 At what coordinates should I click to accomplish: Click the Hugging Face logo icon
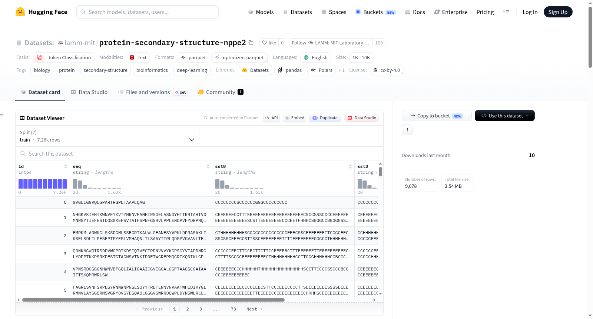(20, 12)
